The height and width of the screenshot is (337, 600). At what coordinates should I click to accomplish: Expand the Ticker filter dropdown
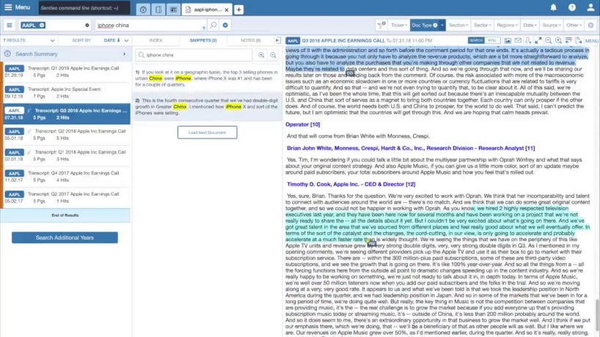click(399, 25)
